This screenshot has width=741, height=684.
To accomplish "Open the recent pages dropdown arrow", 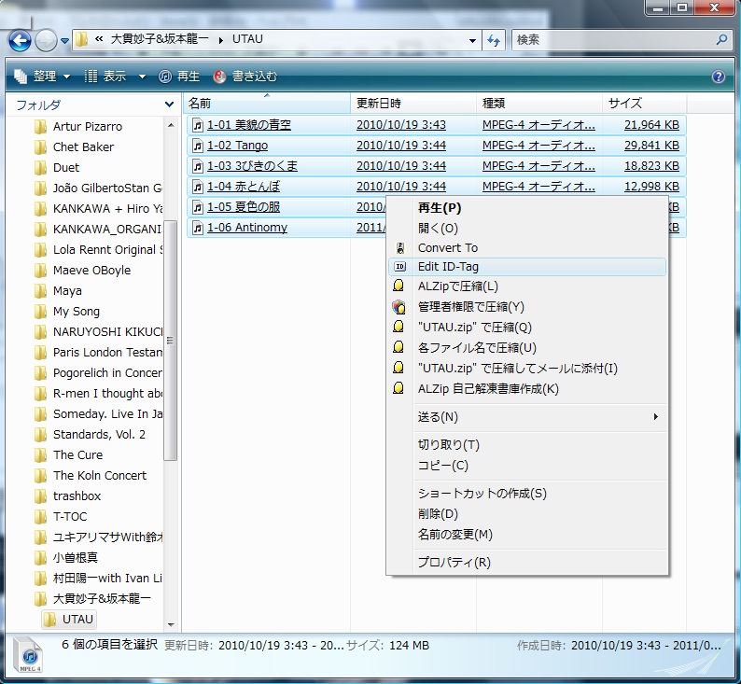I will click(64, 41).
